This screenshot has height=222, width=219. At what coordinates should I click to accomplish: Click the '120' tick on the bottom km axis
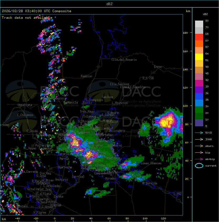163,219
